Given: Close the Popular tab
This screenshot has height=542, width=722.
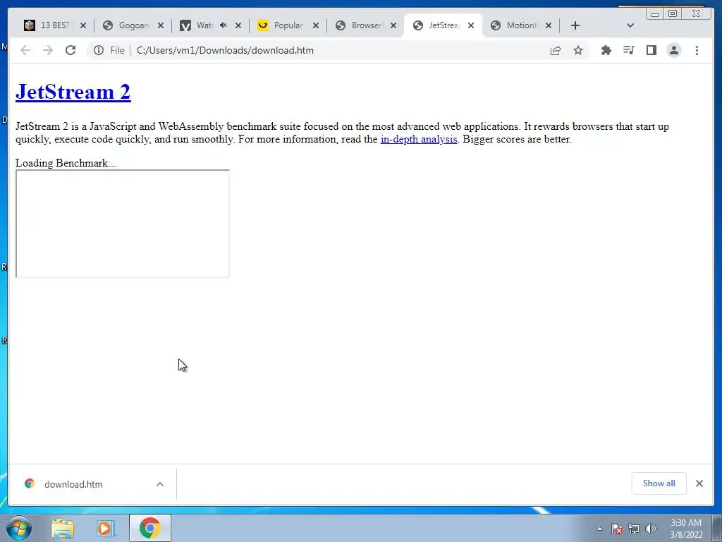Looking at the screenshot, I should pyautogui.click(x=316, y=25).
